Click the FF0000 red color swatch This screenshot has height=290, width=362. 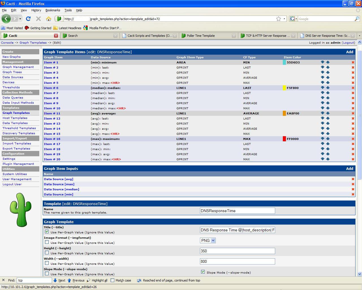point(284,139)
